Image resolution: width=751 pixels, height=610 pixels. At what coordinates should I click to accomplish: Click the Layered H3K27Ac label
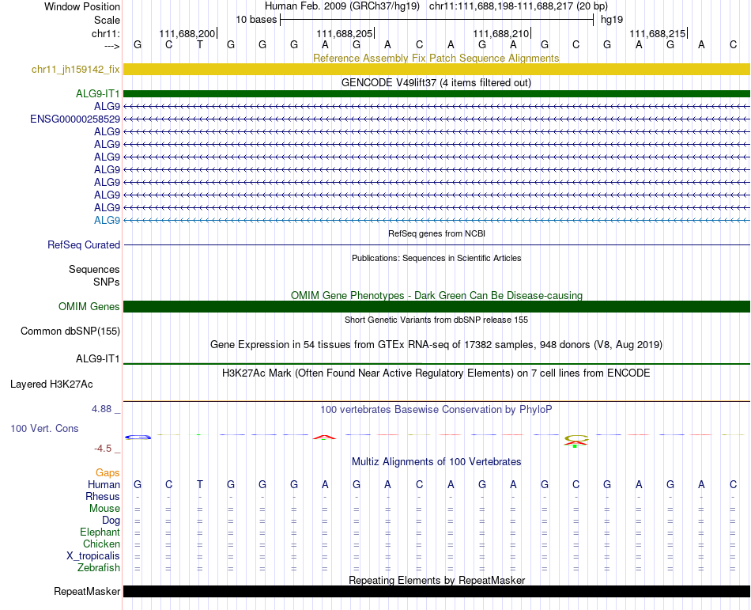click(x=51, y=385)
